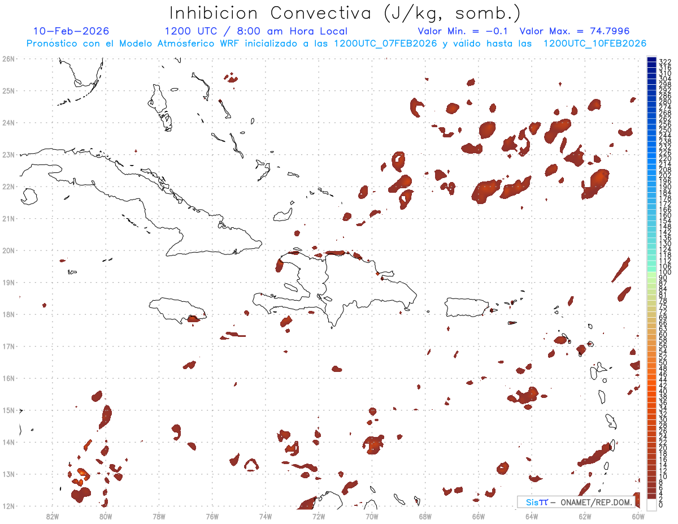
Task: Click the '24N' latitude label
Action: click(8, 123)
